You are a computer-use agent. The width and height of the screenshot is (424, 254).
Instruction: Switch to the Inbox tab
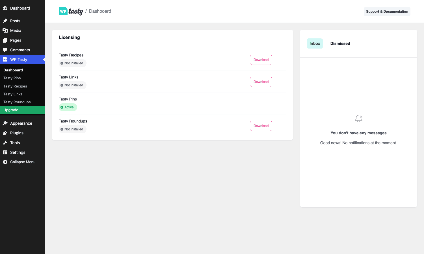click(315, 43)
